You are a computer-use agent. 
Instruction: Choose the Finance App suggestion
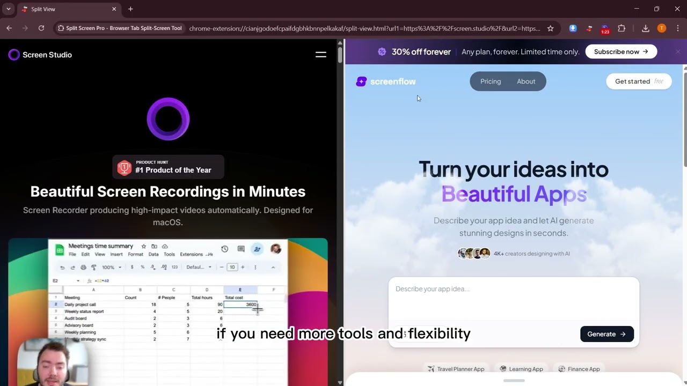pos(579,369)
